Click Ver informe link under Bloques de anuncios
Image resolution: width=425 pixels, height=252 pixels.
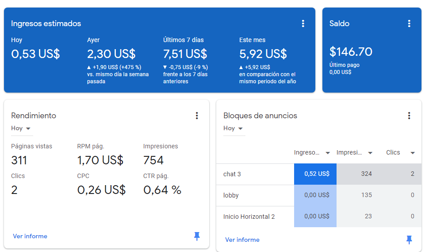pyautogui.click(x=242, y=240)
